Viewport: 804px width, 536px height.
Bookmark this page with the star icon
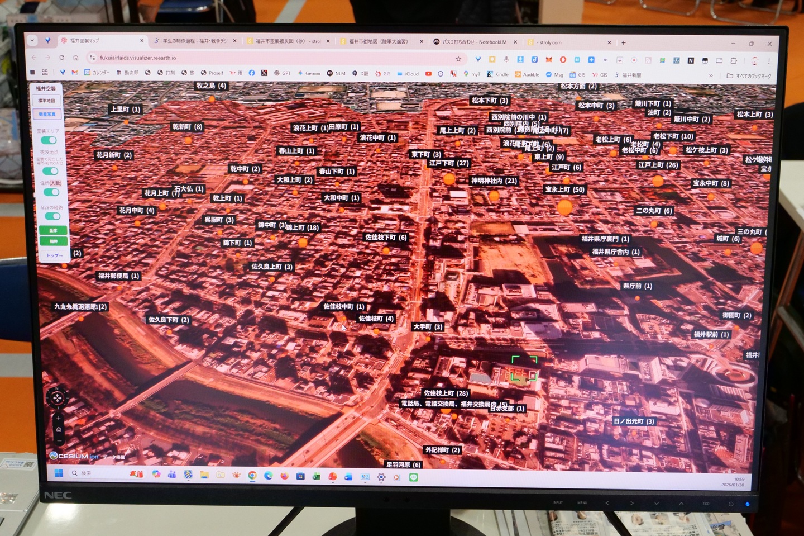pyautogui.click(x=458, y=59)
